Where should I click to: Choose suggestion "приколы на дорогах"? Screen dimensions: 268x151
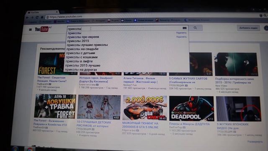coord(81,70)
